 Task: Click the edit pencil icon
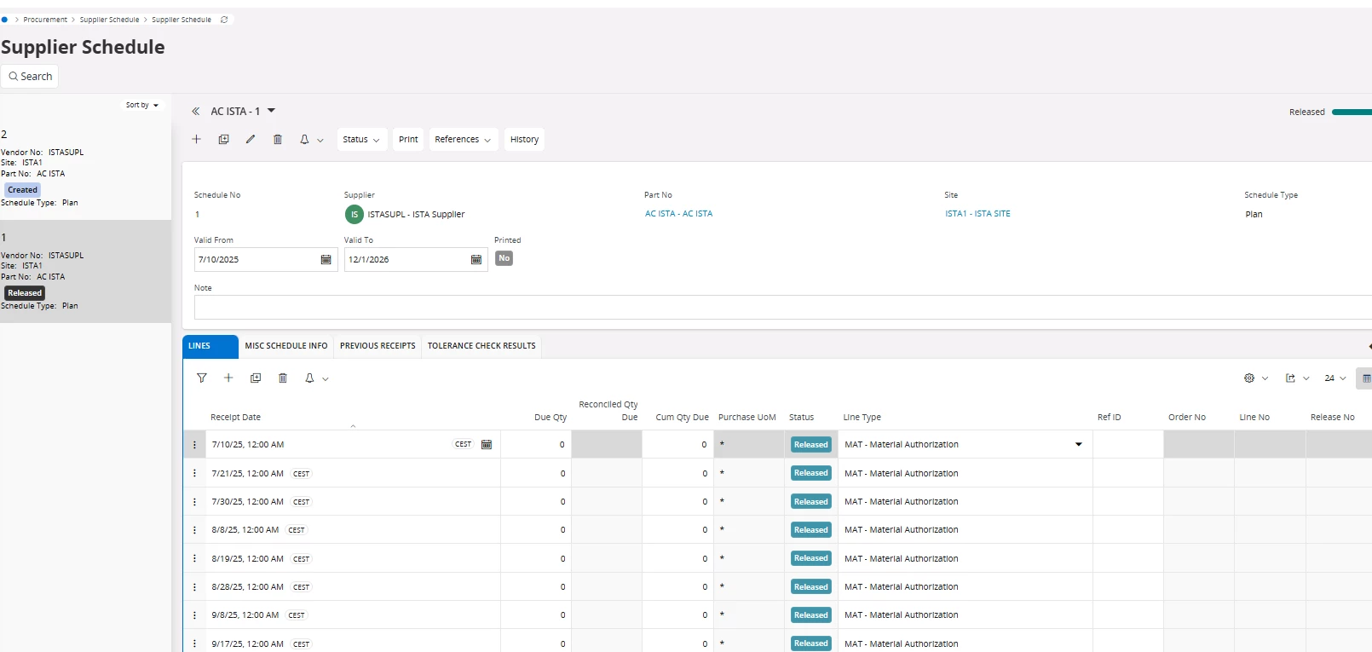pyautogui.click(x=251, y=139)
